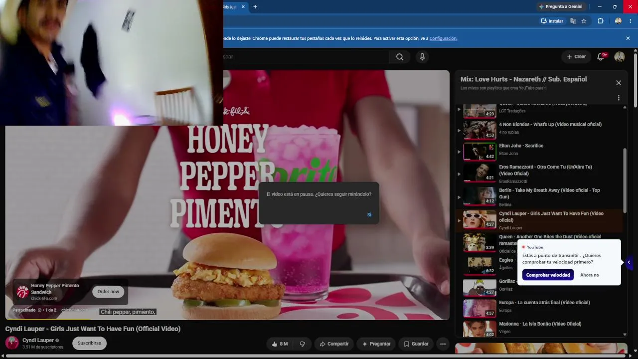Open Chrome extensions puzzle icon
Viewport: 638px width, 359px height.
[x=601, y=21]
